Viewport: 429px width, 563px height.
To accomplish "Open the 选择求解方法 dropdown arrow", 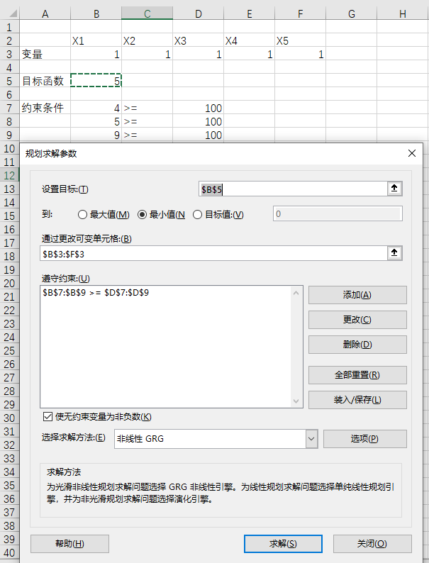I will point(311,439).
